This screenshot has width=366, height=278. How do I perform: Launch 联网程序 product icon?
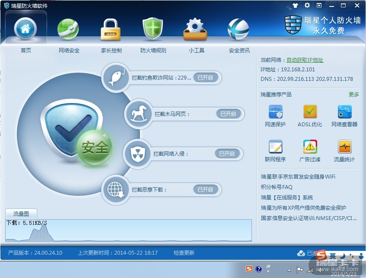click(275, 147)
